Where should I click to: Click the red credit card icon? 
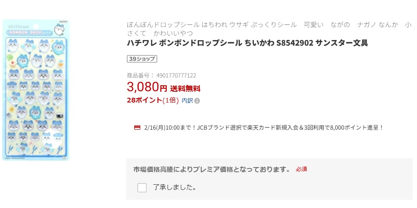pyautogui.click(x=137, y=127)
